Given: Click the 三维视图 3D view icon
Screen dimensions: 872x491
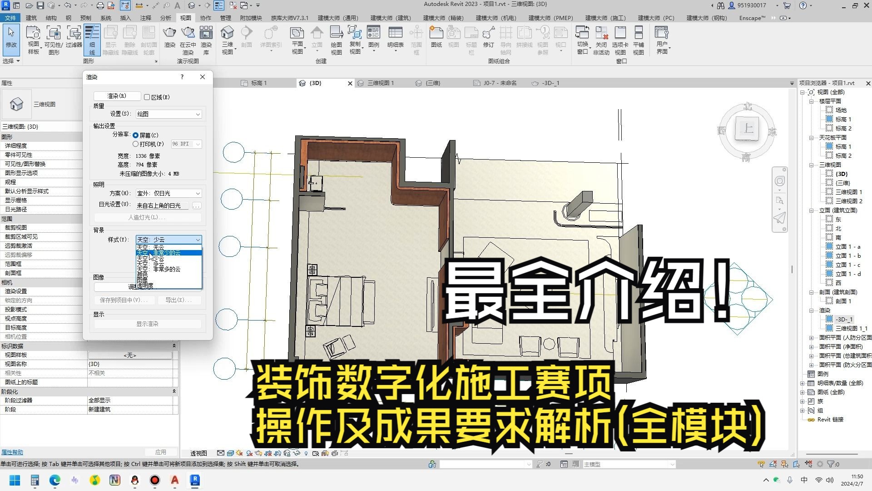Looking at the screenshot, I should click(x=227, y=40).
